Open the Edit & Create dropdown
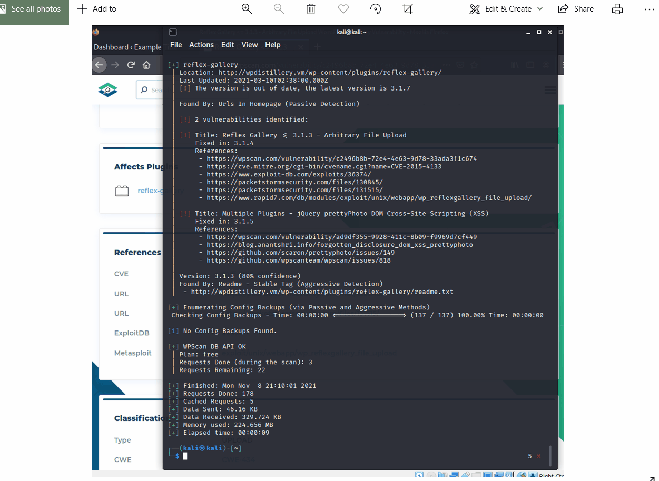659x481 pixels. [x=505, y=9]
